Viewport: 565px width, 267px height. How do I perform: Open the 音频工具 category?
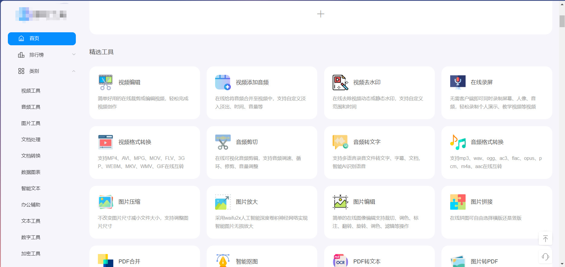(x=31, y=107)
